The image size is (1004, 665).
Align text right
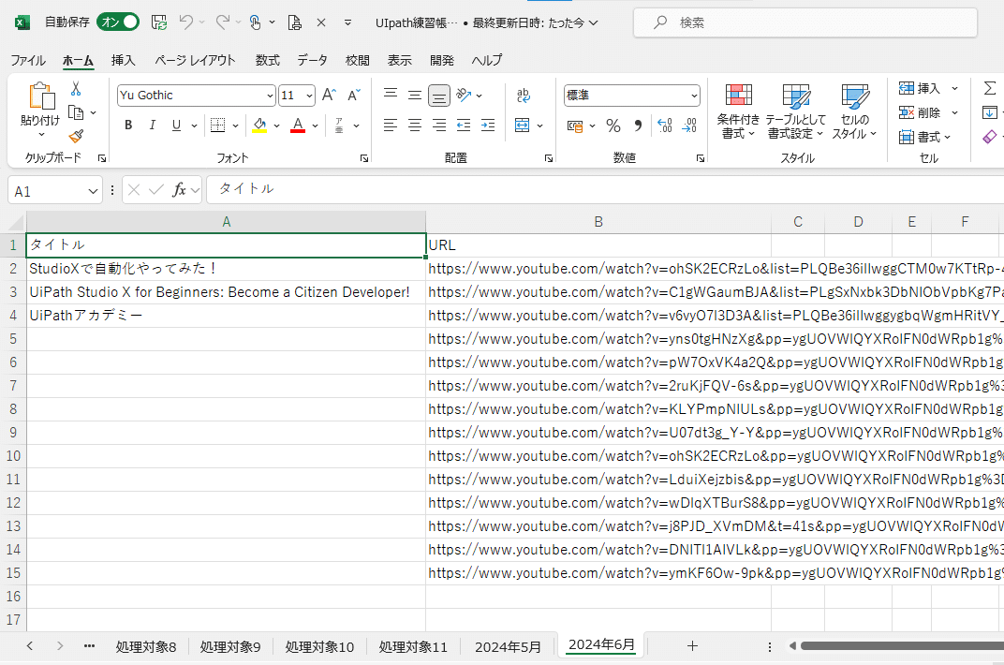439,126
